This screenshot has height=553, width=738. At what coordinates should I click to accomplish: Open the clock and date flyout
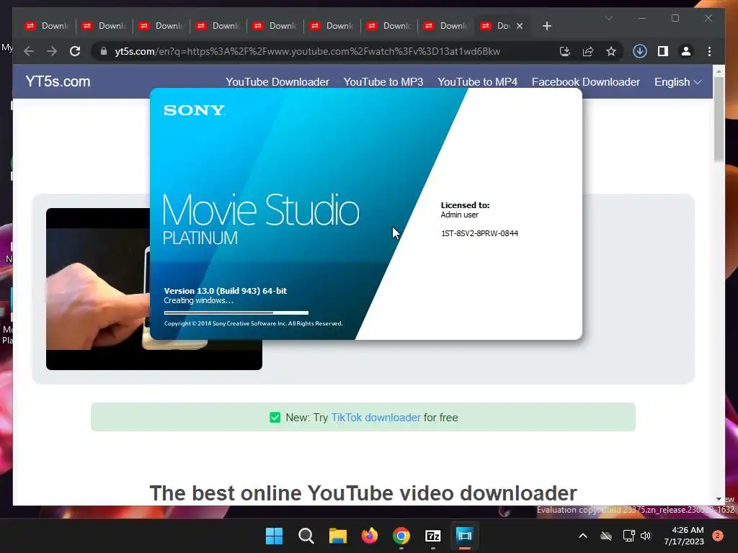tap(684, 536)
